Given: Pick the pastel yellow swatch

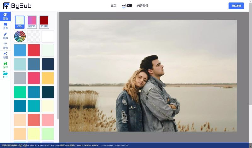Looking at the screenshot, I should (x=34, y=134).
